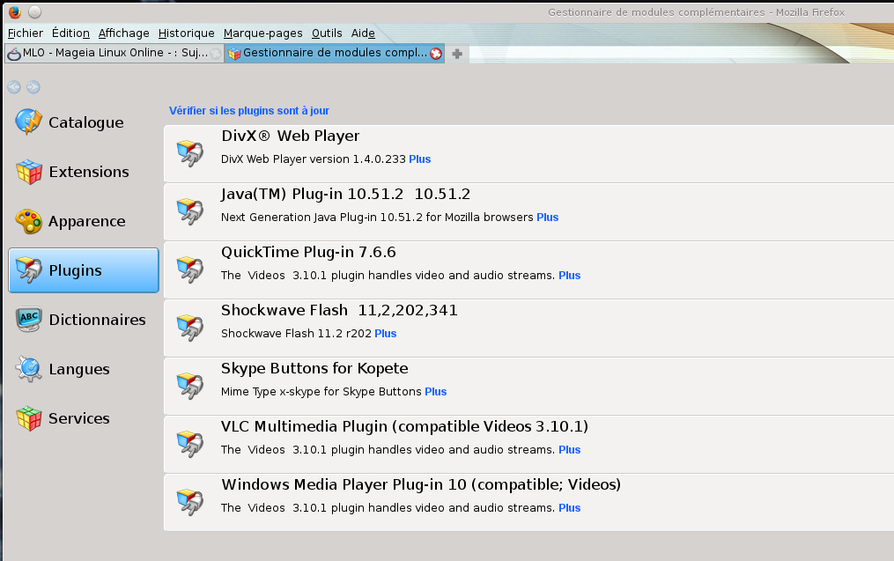Click the back navigation arrow

pyautogui.click(x=14, y=87)
